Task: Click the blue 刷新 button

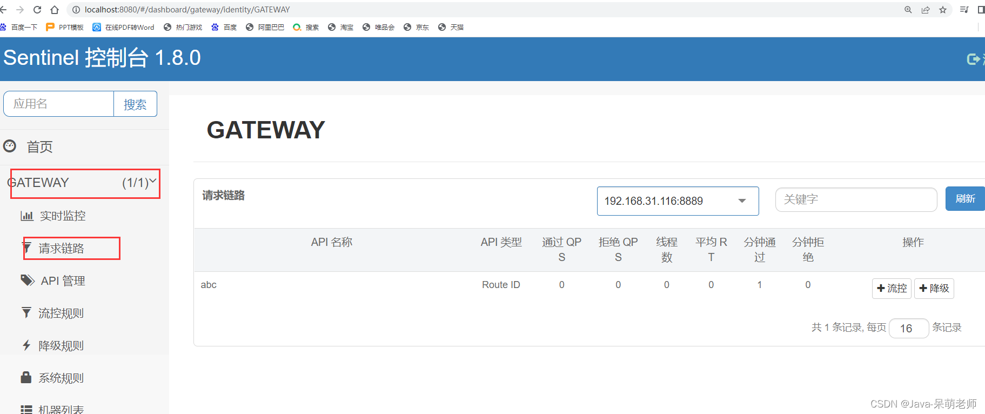Action: [965, 198]
